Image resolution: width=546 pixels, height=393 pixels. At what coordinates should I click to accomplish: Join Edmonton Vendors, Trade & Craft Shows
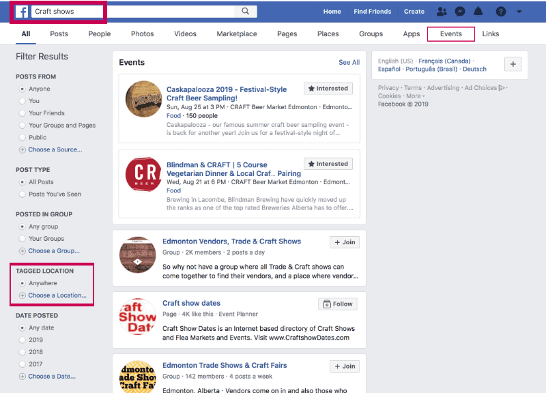tap(345, 242)
